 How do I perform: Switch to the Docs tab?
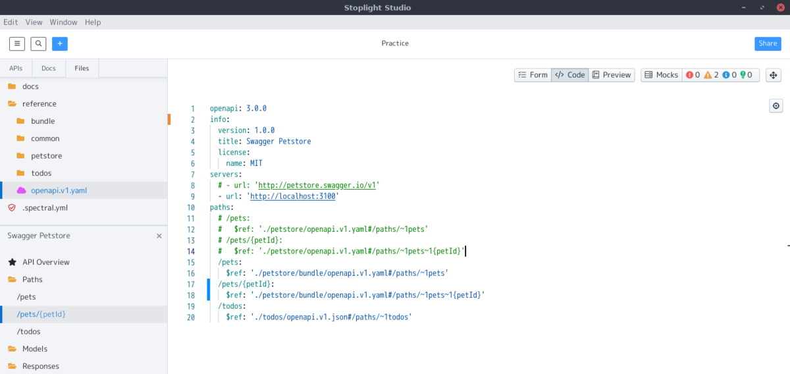[49, 68]
